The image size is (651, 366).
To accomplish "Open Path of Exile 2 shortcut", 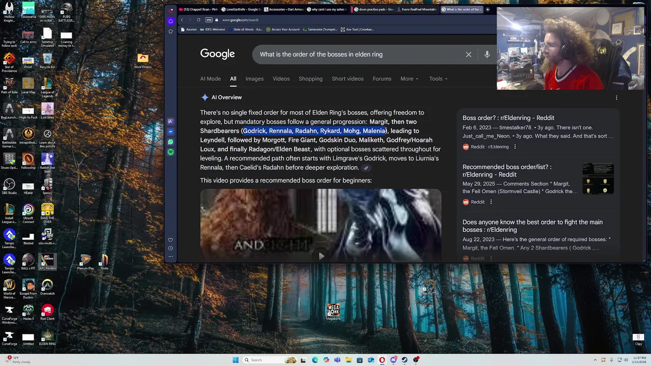I will 9,88.
